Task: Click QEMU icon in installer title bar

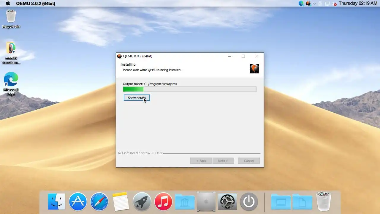Action: tap(119, 56)
